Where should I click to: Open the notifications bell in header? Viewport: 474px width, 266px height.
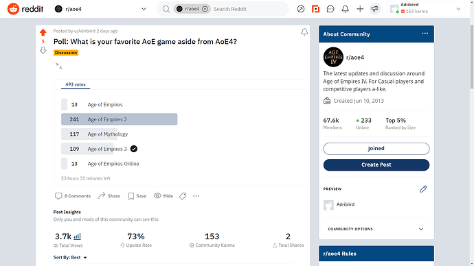click(x=346, y=9)
